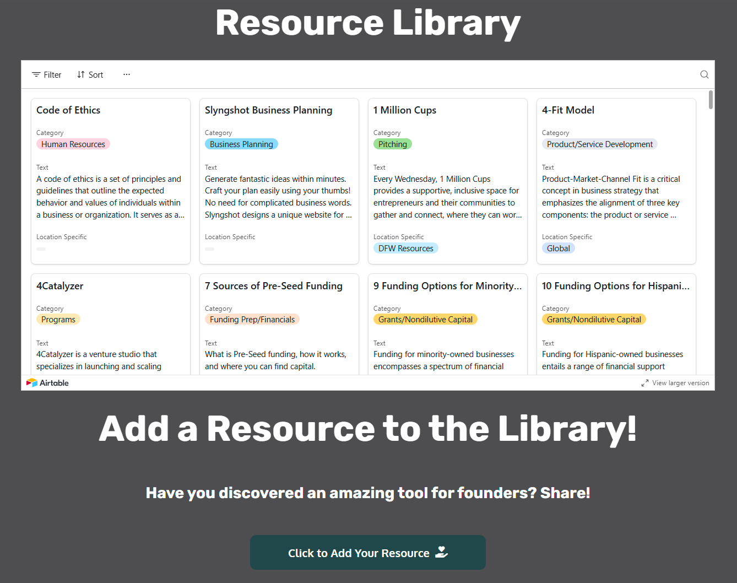The image size is (737, 583).
Task: Click 'Add a Resource to the Library!' heading
Action: [x=368, y=429]
